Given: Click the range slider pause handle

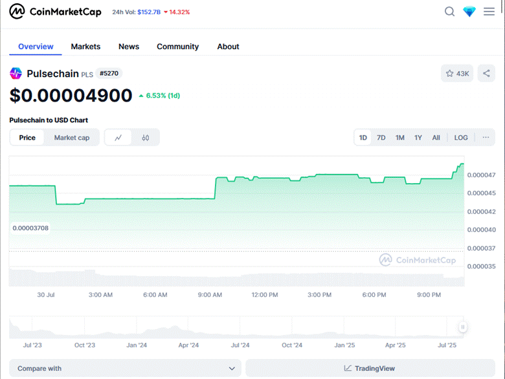Looking at the screenshot, I should coord(462,327).
